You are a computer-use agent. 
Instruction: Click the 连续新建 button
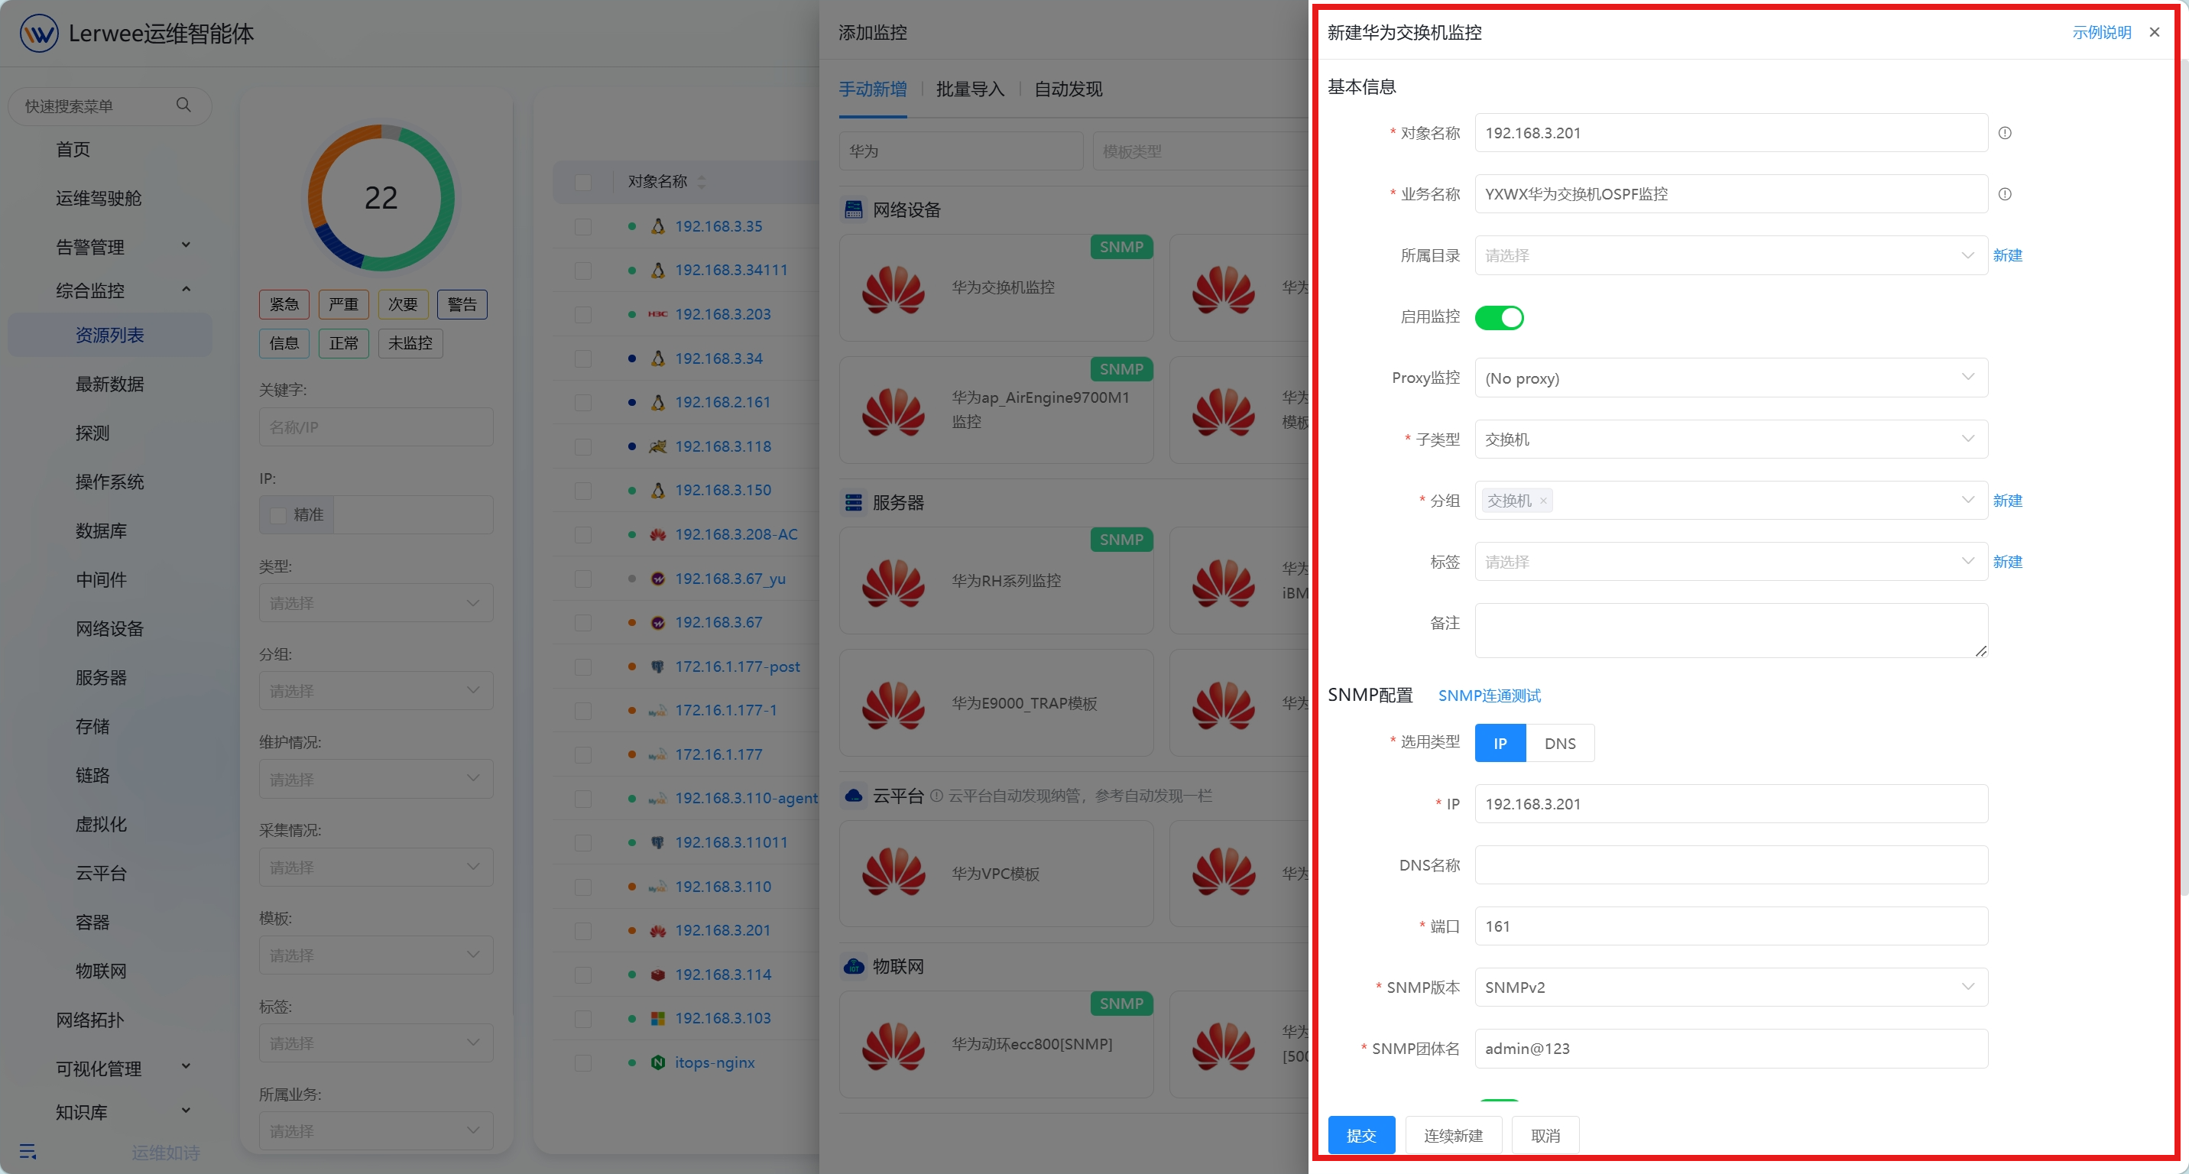(x=1453, y=1135)
